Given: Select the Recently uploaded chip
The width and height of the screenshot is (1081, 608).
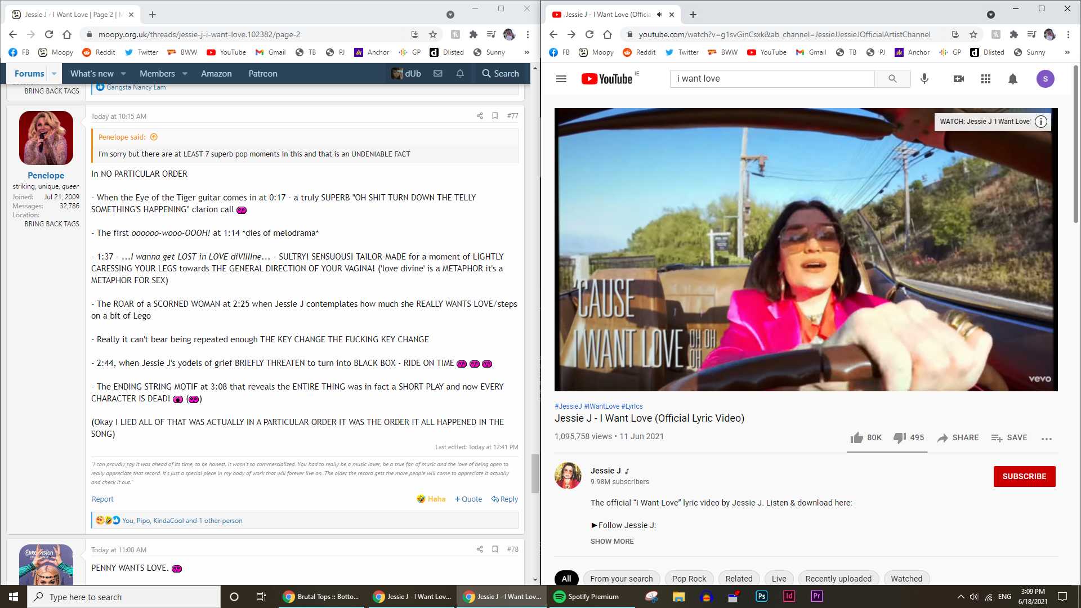Looking at the screenshot, I should click(x=838, y=579).
